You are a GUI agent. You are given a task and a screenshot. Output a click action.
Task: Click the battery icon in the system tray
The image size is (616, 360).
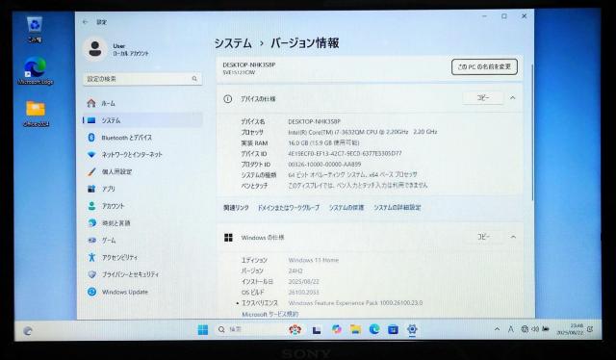[546, 329]
